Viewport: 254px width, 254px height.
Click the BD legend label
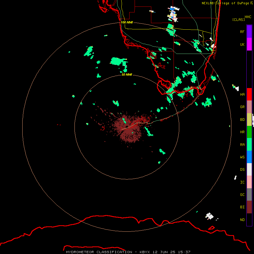point(242,120)
